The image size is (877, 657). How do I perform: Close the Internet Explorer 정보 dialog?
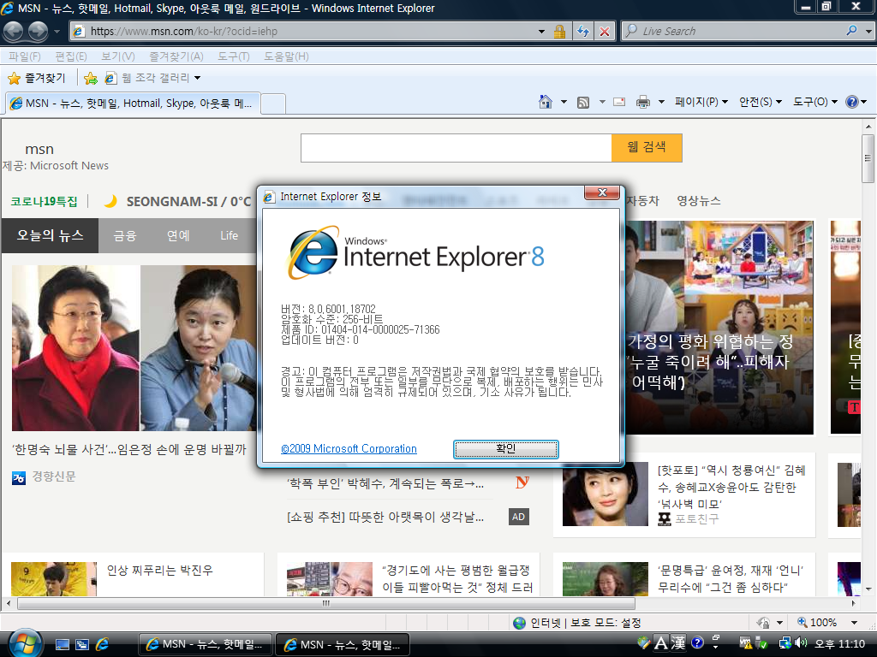coord(602,192)
